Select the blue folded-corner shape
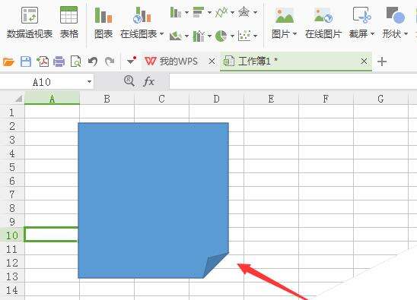 tap(154, 201)
